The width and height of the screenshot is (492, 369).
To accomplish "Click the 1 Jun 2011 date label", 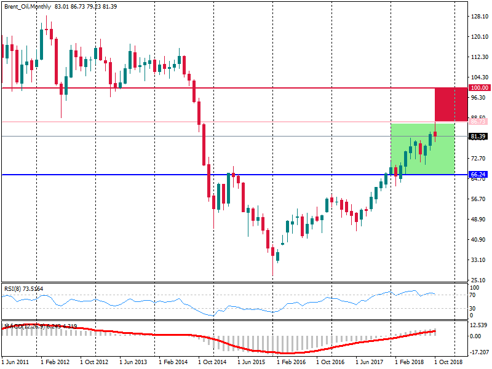I will (x=17, y=363).
